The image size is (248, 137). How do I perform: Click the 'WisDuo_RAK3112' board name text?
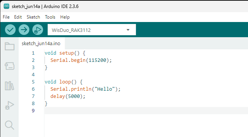[x=71, y=30]
